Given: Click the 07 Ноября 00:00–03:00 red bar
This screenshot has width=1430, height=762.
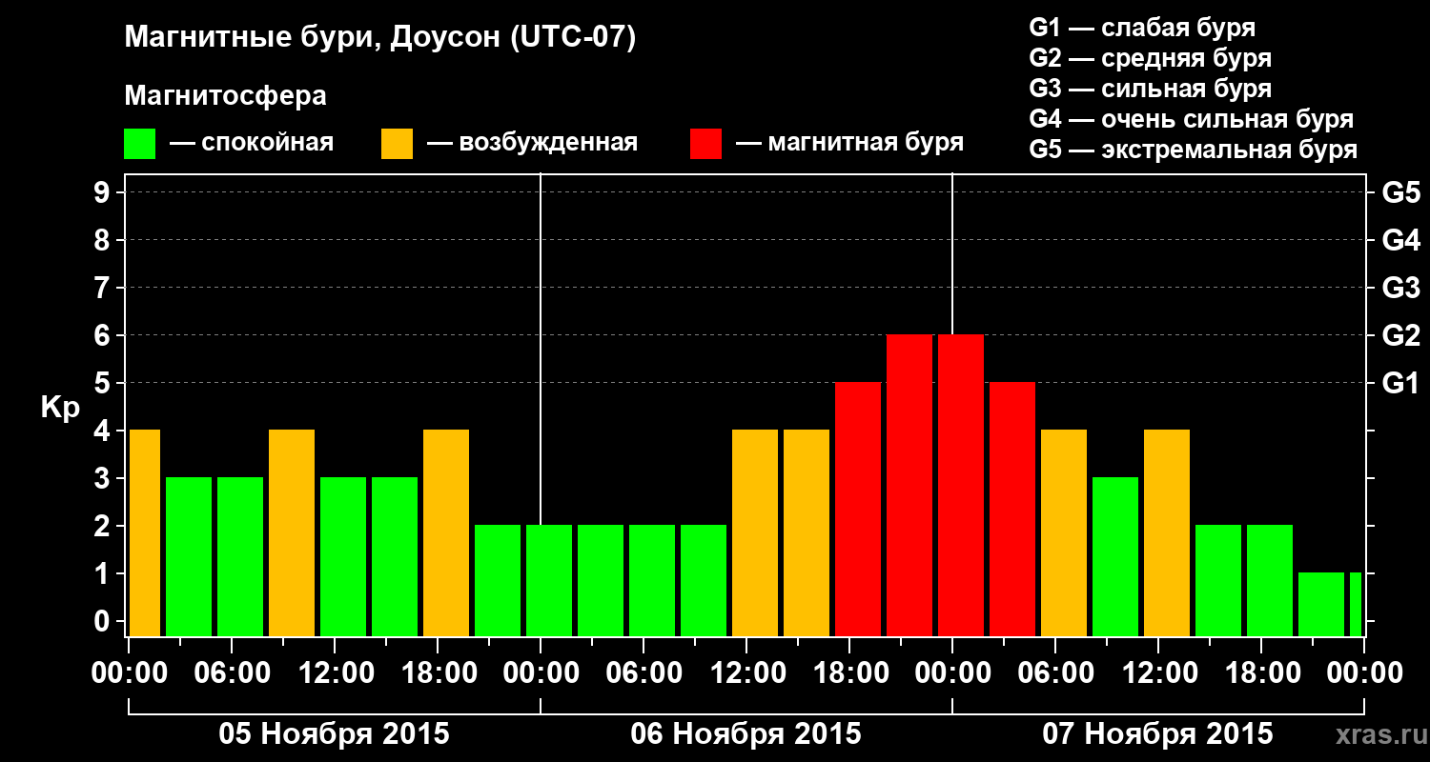Looking at the screenshot, I should 961,485.
